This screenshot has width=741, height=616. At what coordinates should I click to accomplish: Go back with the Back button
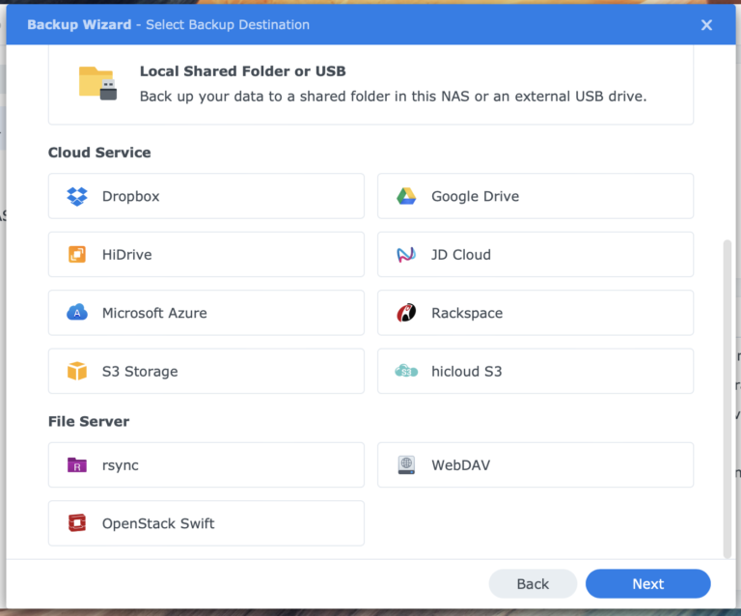(533, 584)
